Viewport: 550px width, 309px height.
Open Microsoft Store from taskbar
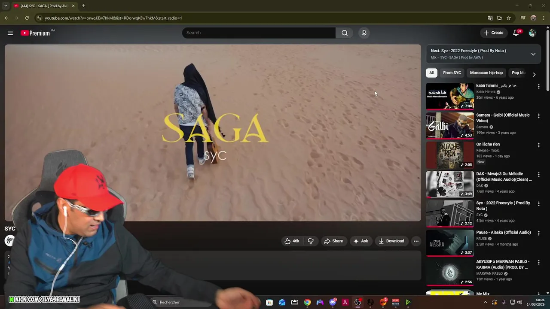click(269, 303)
